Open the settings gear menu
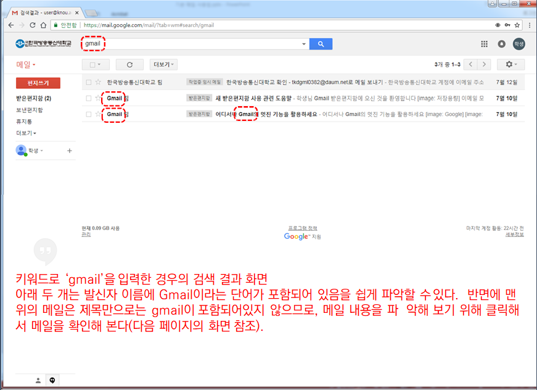537x390 pixels. [x=510, y=64]
